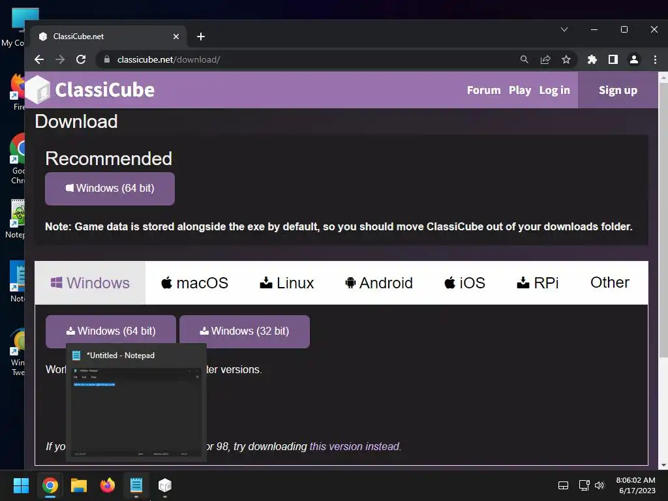The height and width of the screenshot is (501, 668).
Task: Open the 'this version instead' link
Action: pos(355,446)
